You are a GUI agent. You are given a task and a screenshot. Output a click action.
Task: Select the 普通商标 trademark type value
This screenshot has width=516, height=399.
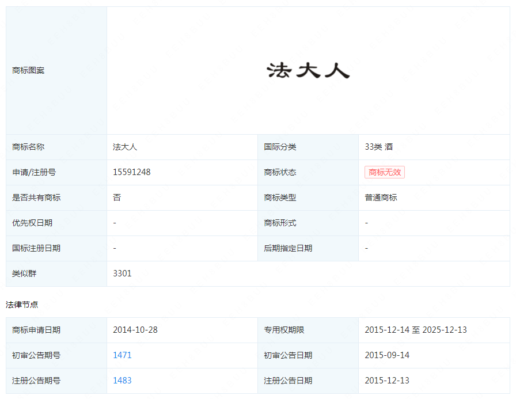click(381, 197)
